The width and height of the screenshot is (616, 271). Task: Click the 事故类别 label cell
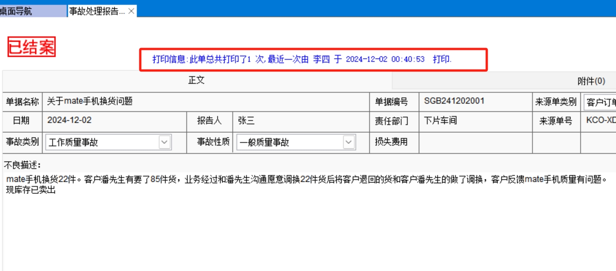pyautogui.click(x=22, y=142)
